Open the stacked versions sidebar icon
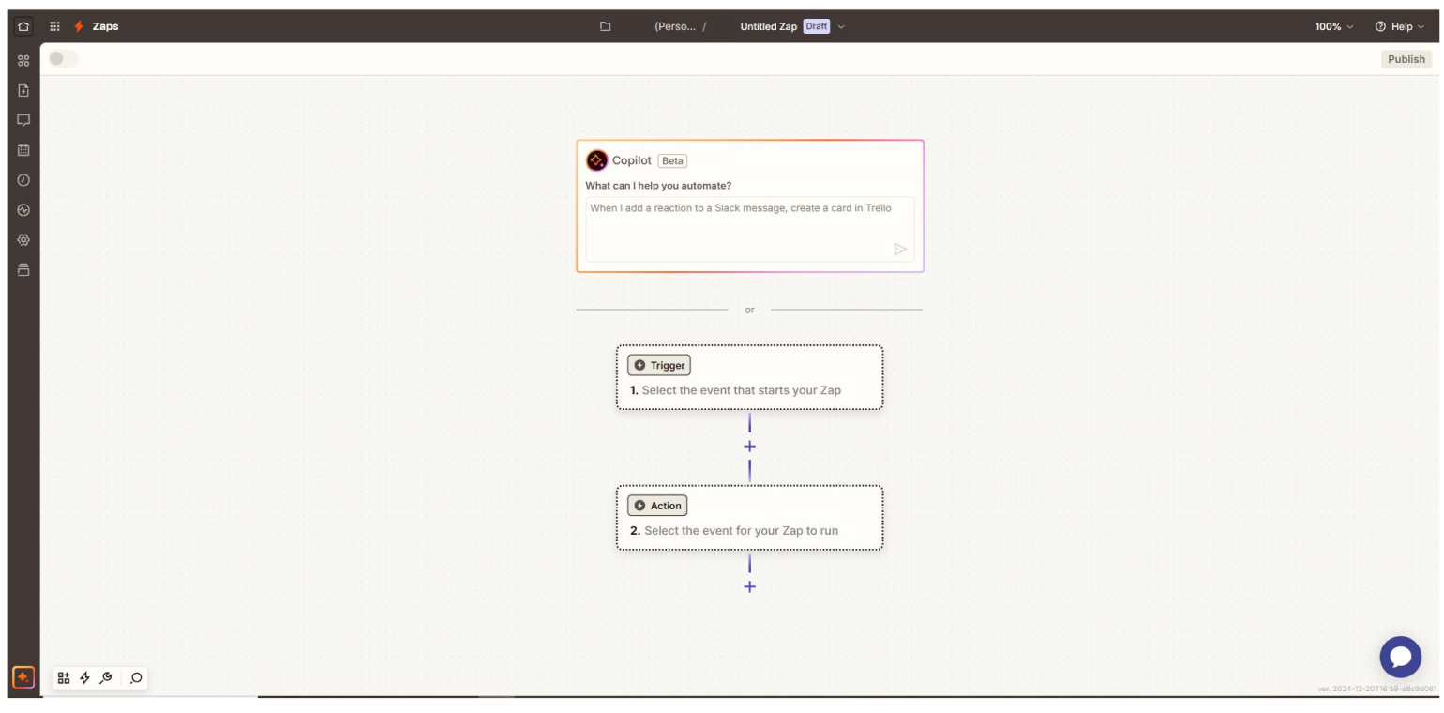The height and width of the screenshot is (713, 1444). (x=23, y=269)
